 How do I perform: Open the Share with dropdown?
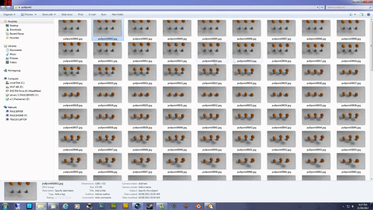point(49,14)
